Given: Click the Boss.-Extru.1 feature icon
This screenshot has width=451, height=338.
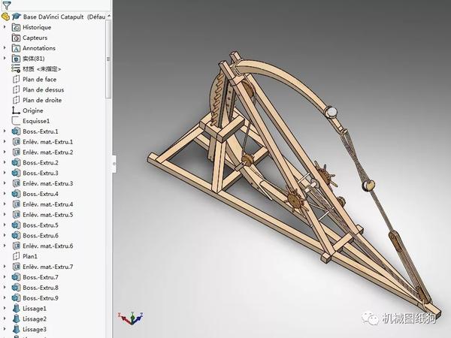Looking at the screenshot, I should click(x=16, y=131).
